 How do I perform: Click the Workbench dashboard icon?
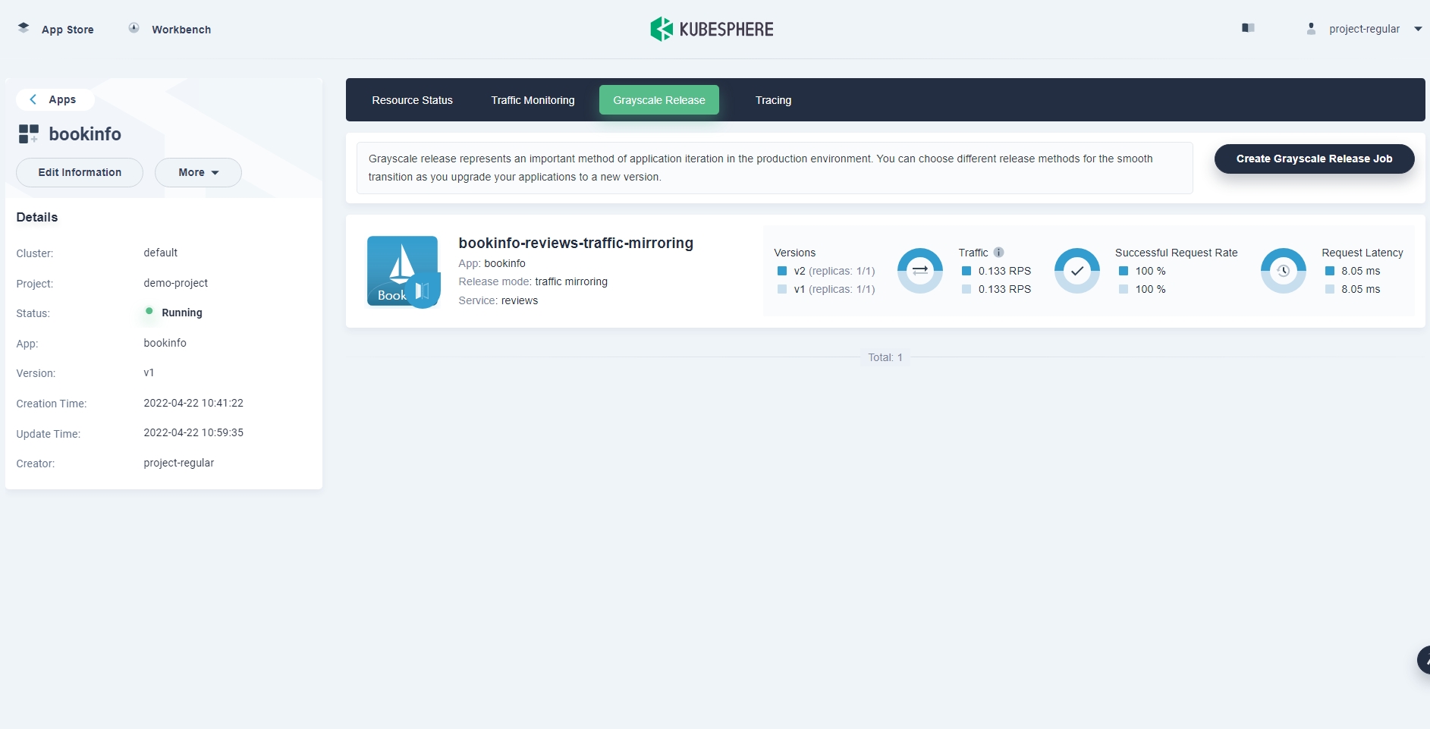[x=134, y=28]
